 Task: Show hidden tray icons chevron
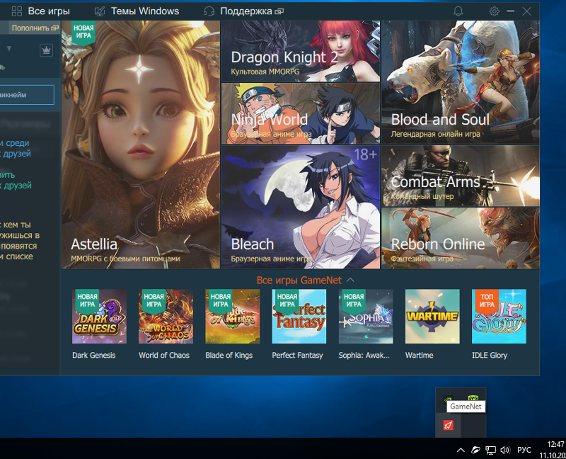tap(461, 450)
